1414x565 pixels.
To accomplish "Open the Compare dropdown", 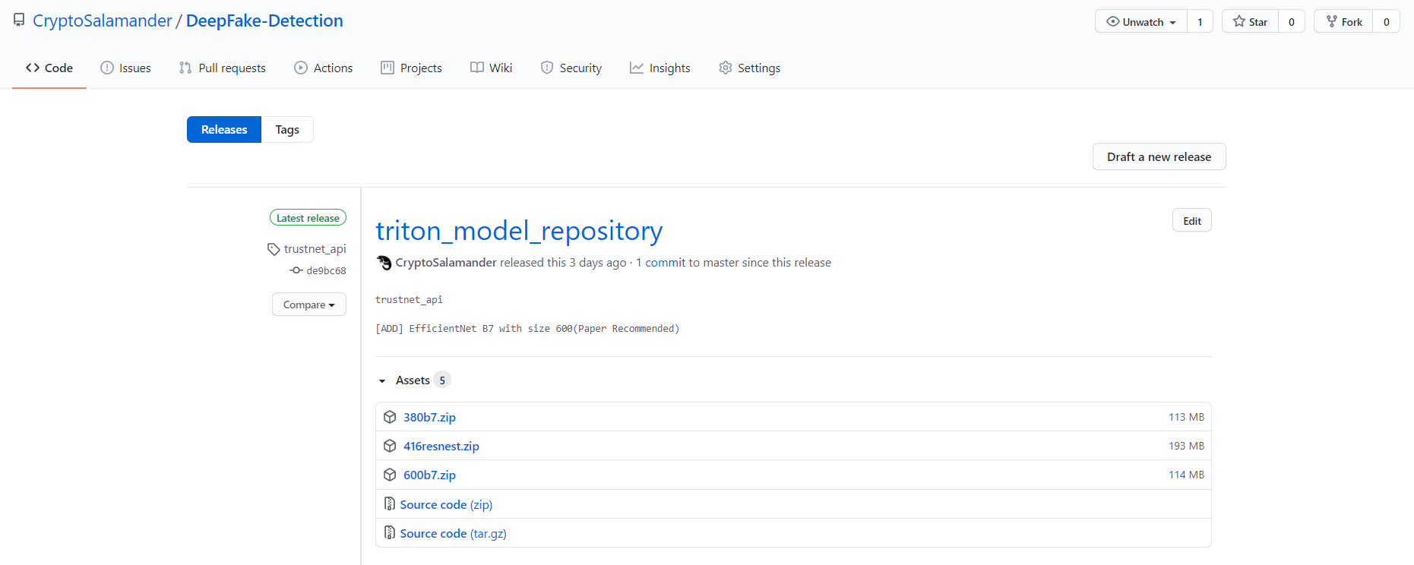I will coord(309,305).
